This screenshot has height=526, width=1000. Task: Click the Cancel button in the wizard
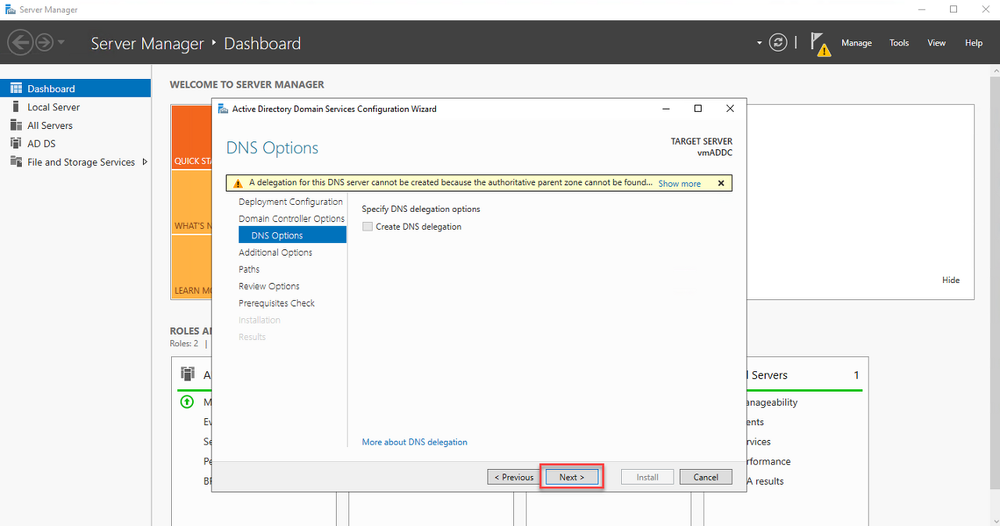coord(705,477)
